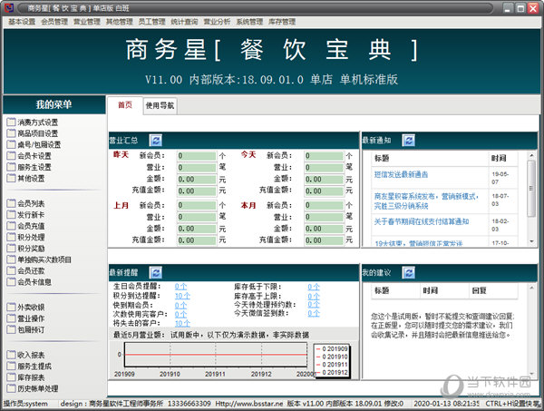This screenshot has height=411, width=544.
Task: Click the application logo in title bar
Action: 8,7
